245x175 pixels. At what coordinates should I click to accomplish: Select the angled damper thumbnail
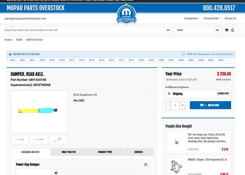click(58, 140)
